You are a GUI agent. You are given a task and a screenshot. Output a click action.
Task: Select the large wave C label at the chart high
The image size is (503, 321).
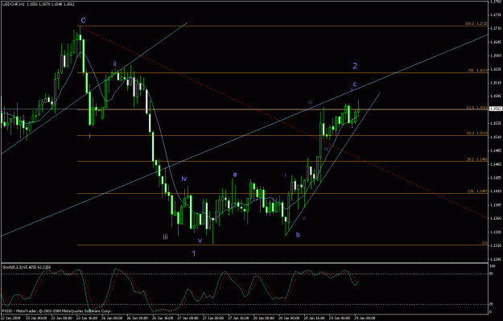(x=84, y=21)
